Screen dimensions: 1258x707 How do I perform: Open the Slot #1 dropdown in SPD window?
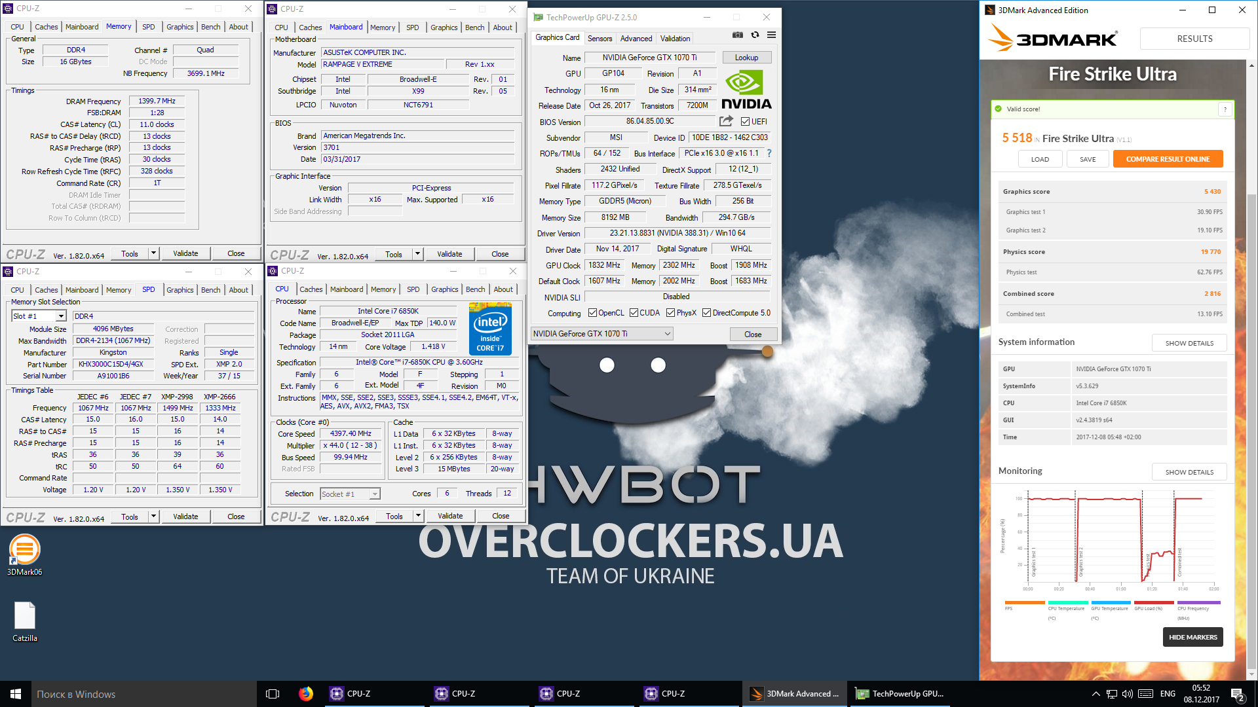(39, 316)
